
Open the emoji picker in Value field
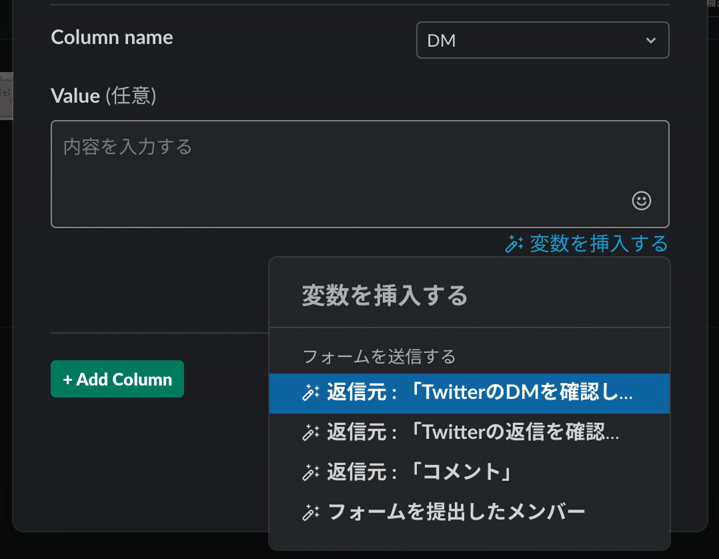point(641,201)
